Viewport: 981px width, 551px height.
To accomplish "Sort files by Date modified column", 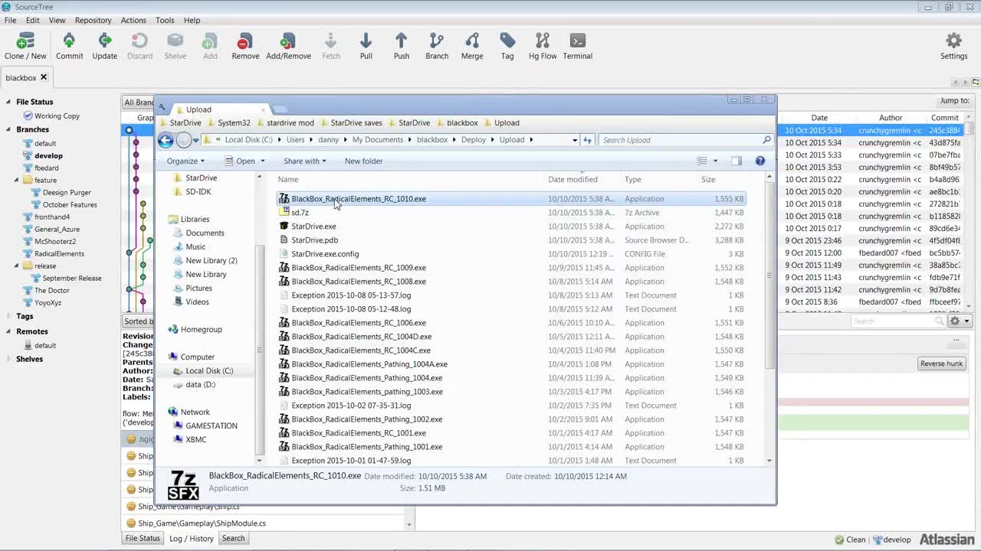I will [573, 179].
